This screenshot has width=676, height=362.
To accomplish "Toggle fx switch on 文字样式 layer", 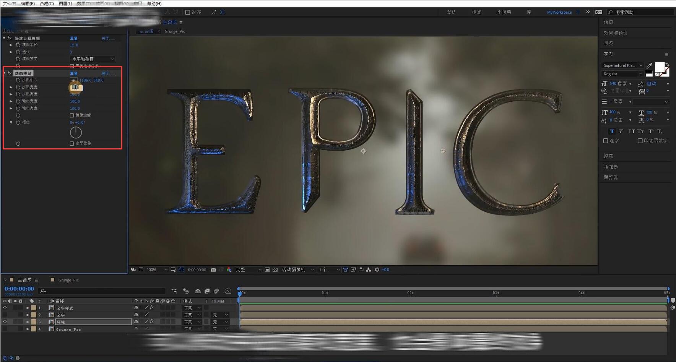I will pyautogui.click(x=152, y=308).
